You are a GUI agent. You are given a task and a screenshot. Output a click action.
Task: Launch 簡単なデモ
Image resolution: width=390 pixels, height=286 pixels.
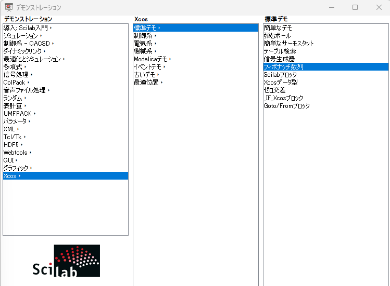(x=326, y=28)
